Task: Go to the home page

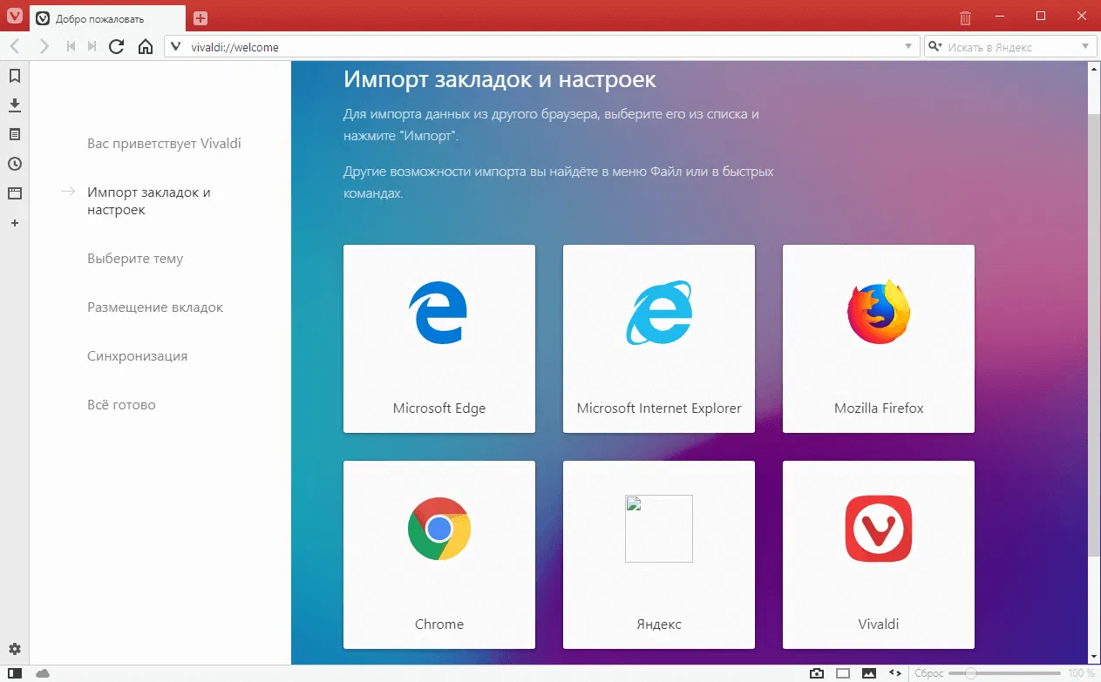Action: coord(146,47)
